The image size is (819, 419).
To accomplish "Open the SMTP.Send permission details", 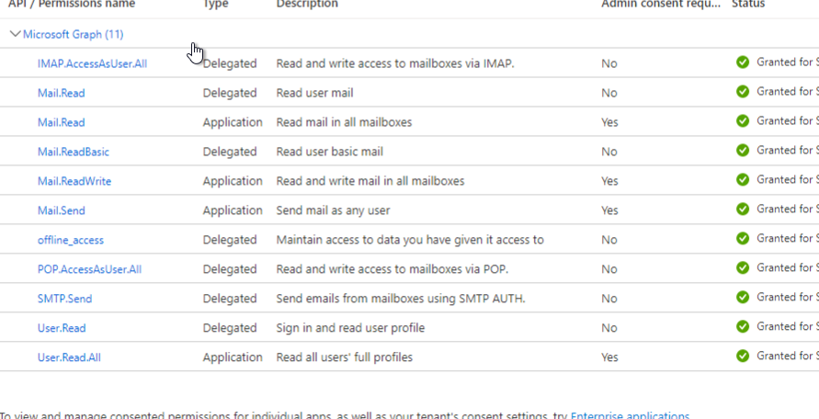I will point(64,299).
